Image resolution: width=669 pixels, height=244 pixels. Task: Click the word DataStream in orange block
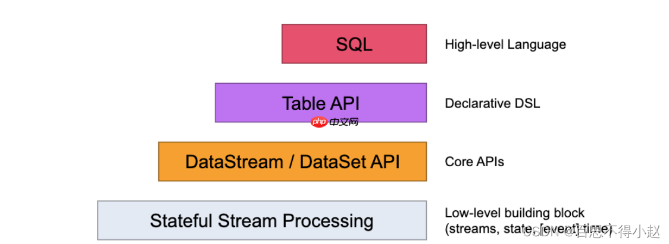[x=234, y=162]
